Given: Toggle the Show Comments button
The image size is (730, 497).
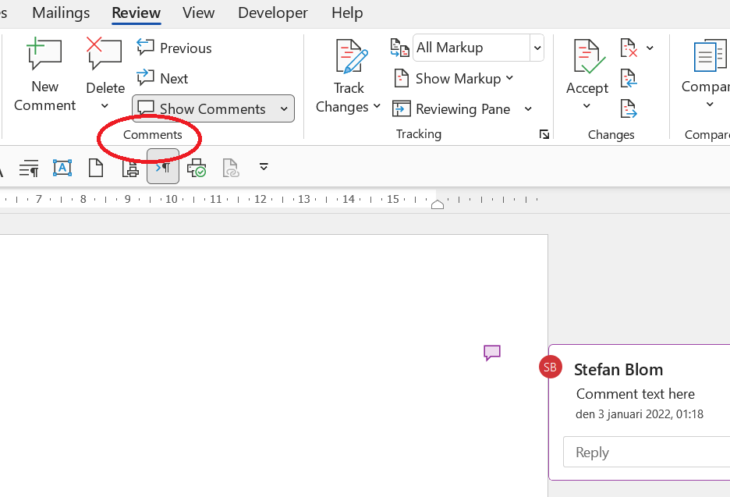Looking at the screenshot, I should pos(203,108).
